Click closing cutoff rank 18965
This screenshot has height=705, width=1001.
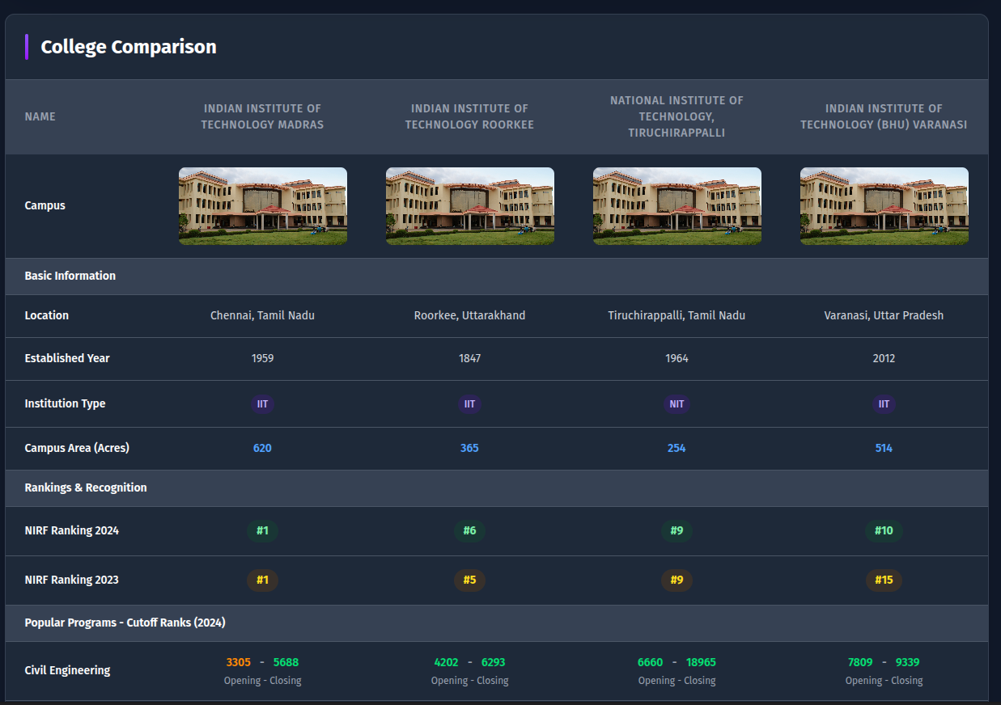click(x=701, y=662)
